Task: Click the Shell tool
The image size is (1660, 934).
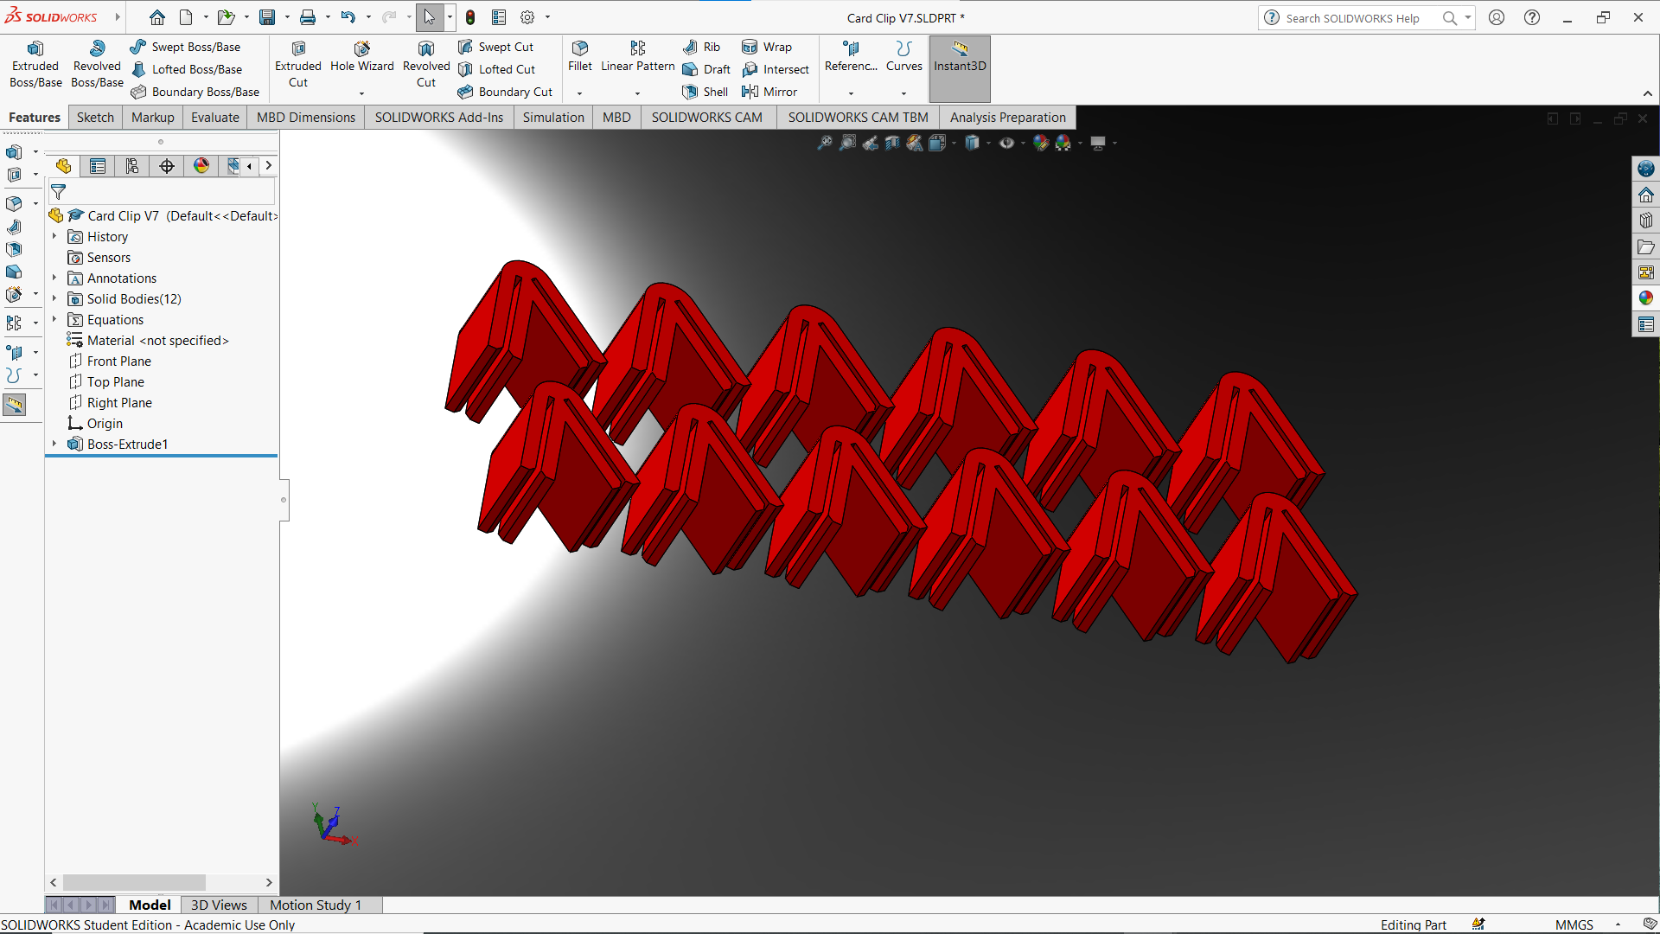Action: pos(704,91)
